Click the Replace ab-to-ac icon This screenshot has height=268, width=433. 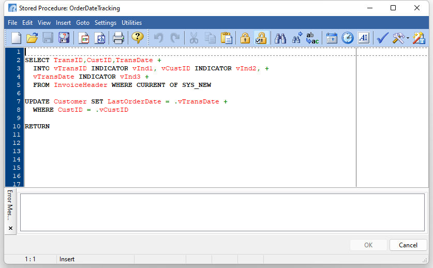(312, 38)
